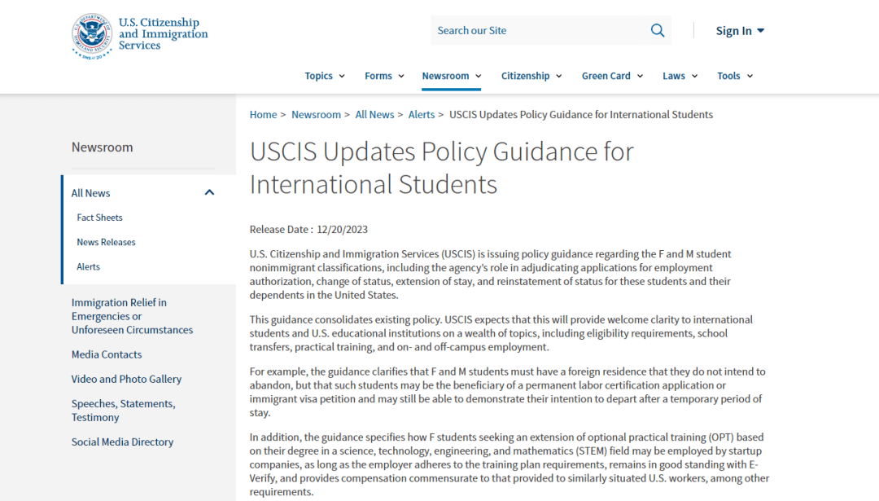879x501 pixels.
Task: Open the Laws menu
Action: 680,76
